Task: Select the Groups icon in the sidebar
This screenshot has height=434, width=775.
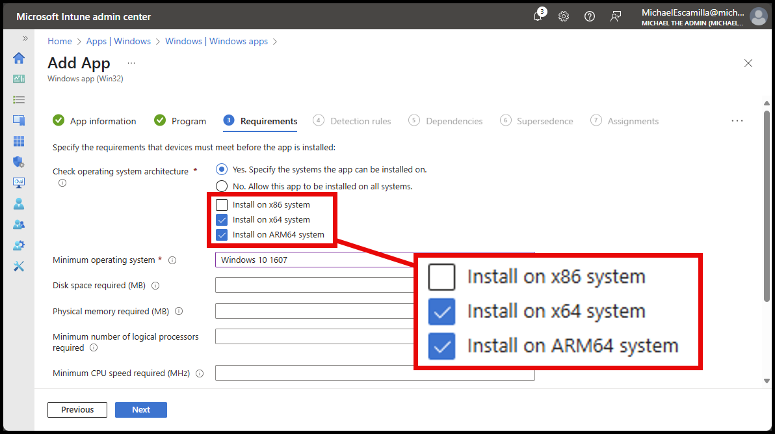Action: click(18, 224)
